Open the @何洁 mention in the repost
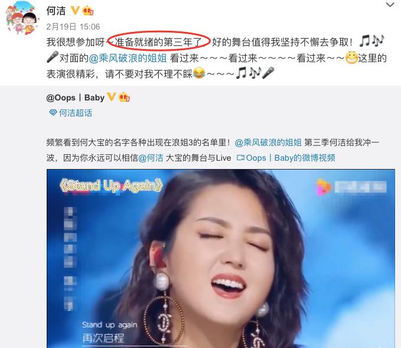This screenshot has width=401, height=348. tap(151, 158)
